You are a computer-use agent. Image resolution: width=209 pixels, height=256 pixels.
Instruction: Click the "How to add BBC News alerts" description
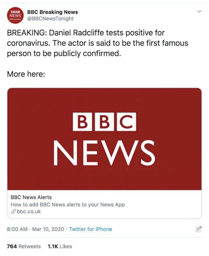tap(68, 204)
